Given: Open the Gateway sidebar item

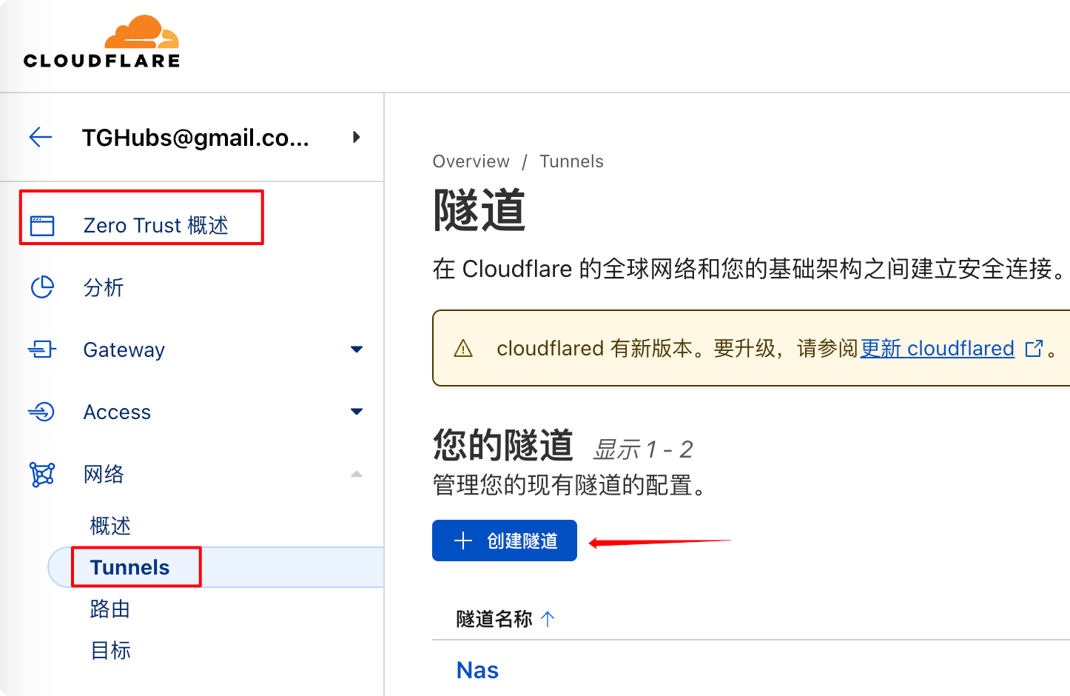Looking at the screenshot, I should pos(124,349).
